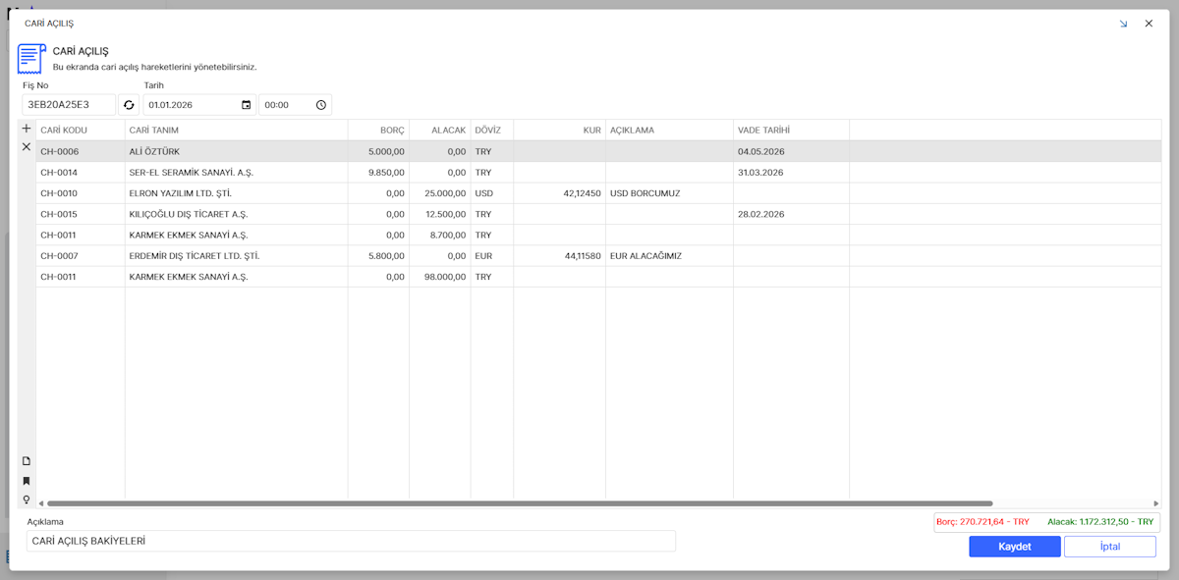
Task: Click the 42,12450 exchange rate cell
Action: (559, 193)
